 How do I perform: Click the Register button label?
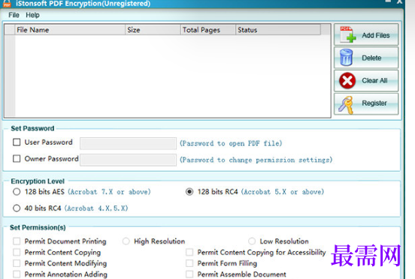(x=374, y=103)
